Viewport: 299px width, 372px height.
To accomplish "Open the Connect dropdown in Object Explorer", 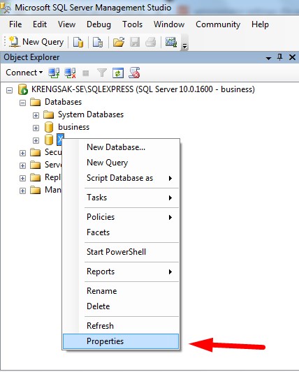I will tap(24, 73).
